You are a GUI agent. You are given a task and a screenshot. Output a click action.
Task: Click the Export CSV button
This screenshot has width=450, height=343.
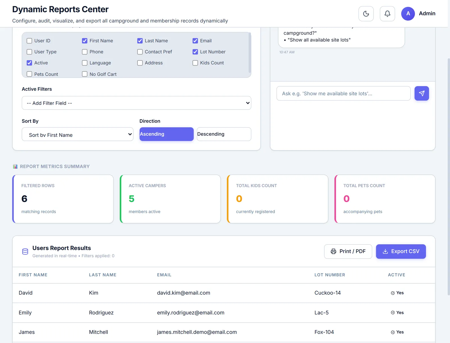pyautogui.click(x=401, y=251)
